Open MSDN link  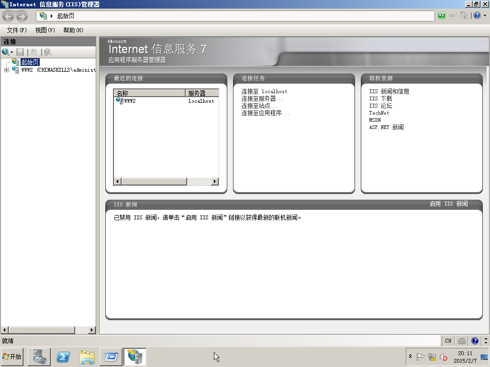(x=375, y=120)
